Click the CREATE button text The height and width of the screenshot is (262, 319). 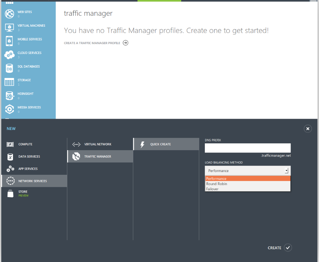click(x=275, y=248)
